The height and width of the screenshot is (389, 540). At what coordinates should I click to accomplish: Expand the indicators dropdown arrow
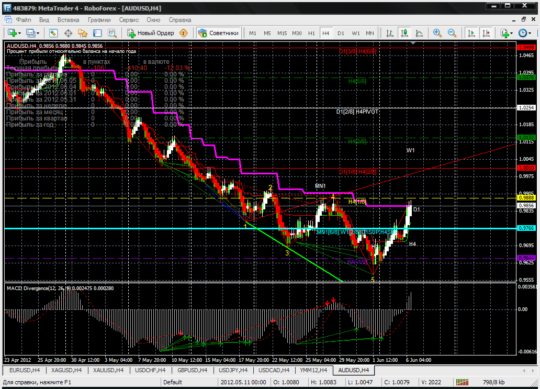[x=512, y=33]
